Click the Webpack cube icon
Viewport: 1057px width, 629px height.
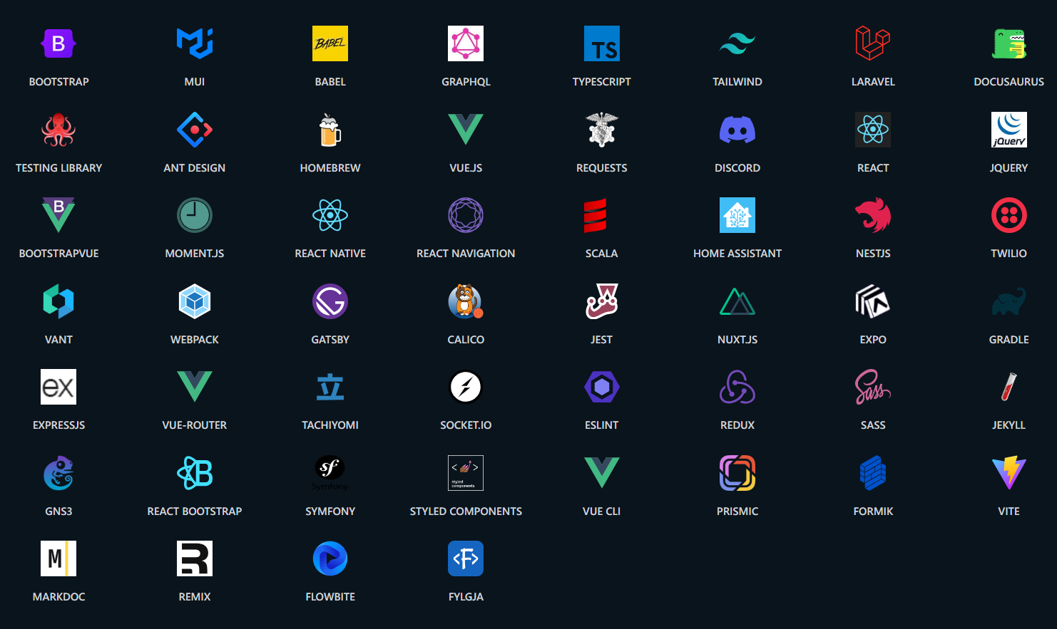click(x=194, y=301)
